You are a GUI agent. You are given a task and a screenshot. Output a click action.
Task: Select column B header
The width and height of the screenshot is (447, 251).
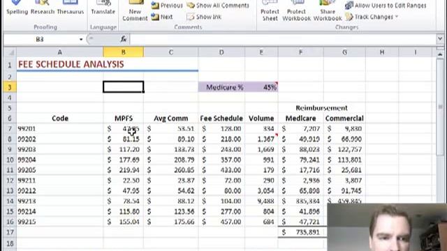[x=123, y=52]
